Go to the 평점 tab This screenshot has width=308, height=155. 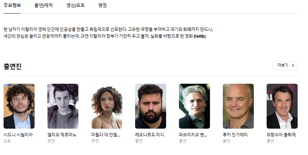coord(102,6)
